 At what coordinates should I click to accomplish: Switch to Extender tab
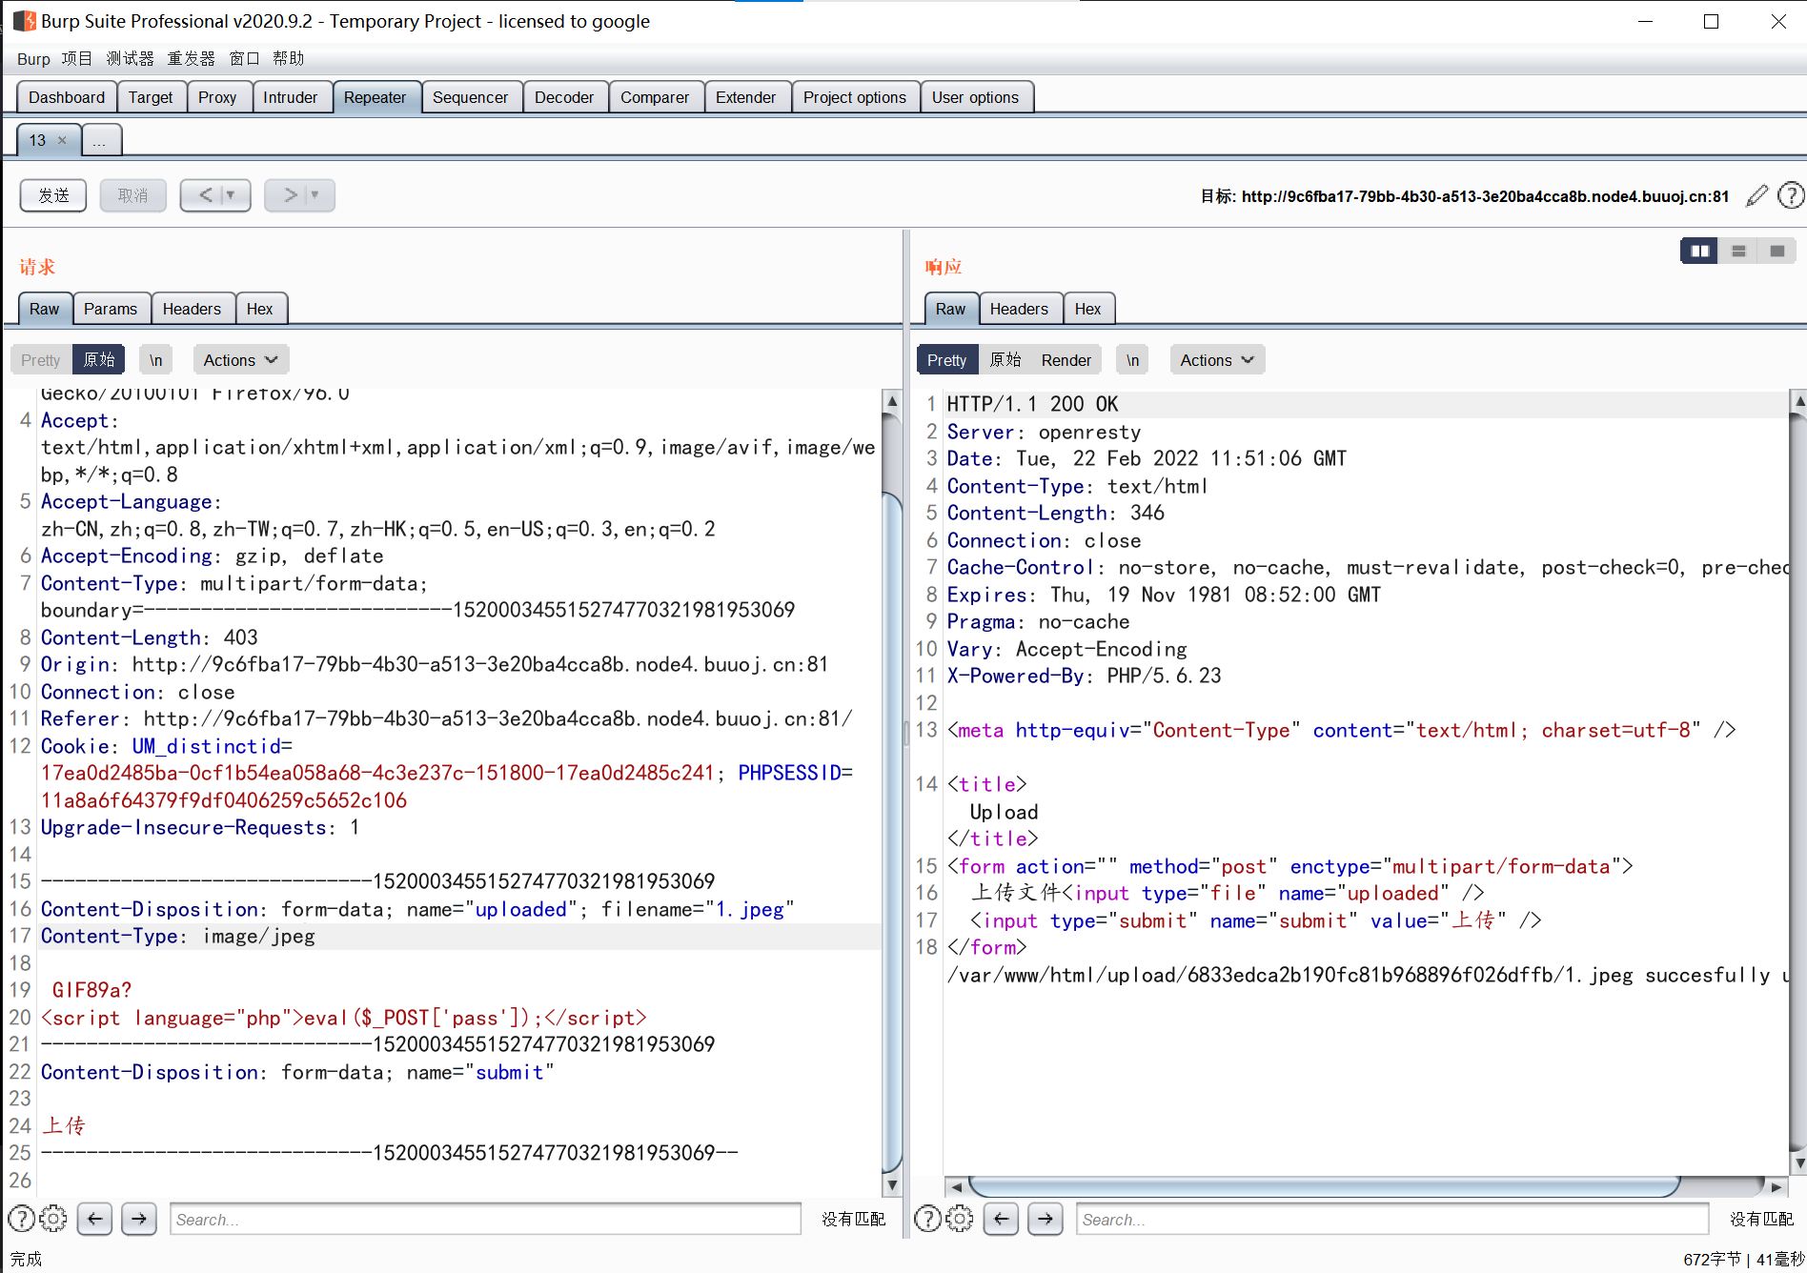click(x=746, y=97)
